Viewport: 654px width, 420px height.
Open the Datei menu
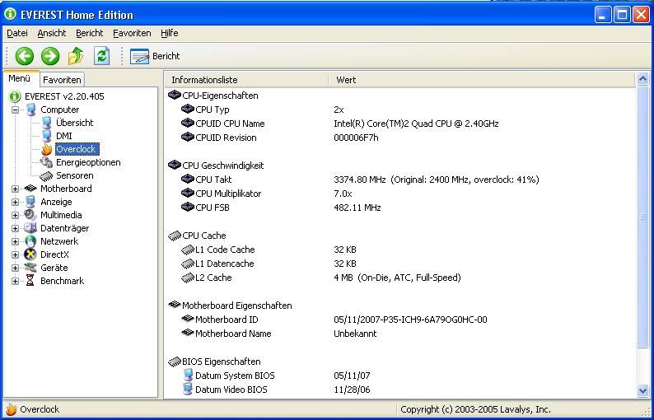pos(17,33)
